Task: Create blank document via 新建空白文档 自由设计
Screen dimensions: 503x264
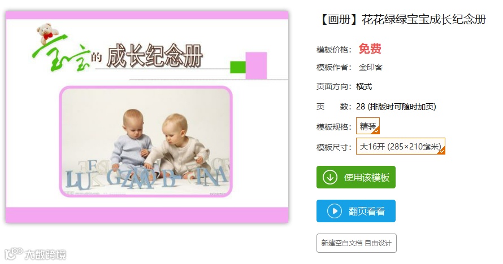Action: [357, 243]
